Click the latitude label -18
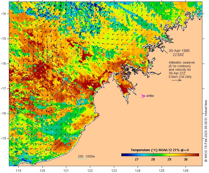Image resolution: width=209 pixels, height=173 pixels. click(3, 113)
